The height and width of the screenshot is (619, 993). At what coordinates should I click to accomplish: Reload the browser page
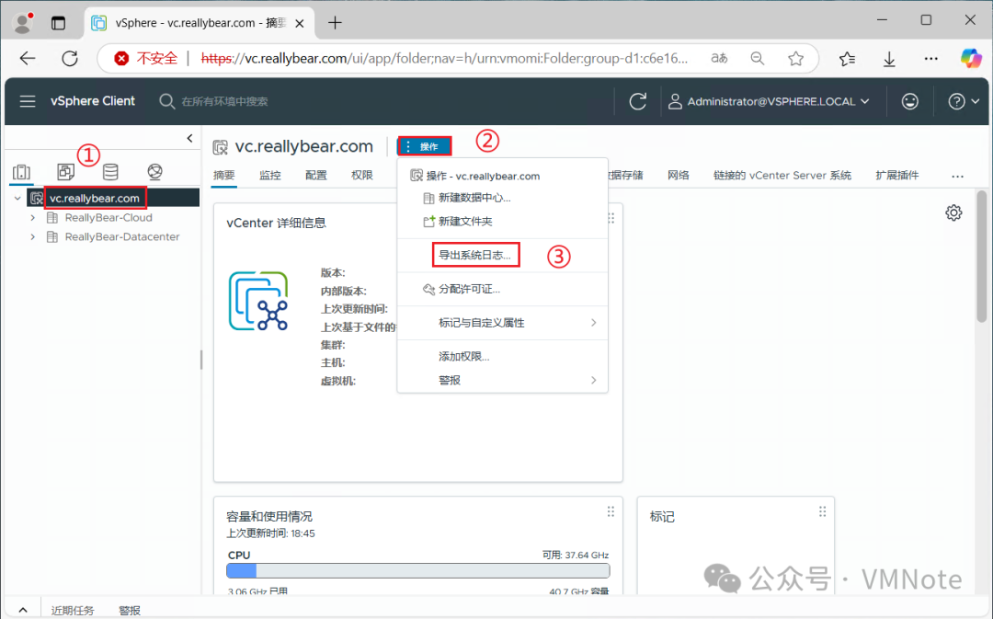[x=70, y=58]
